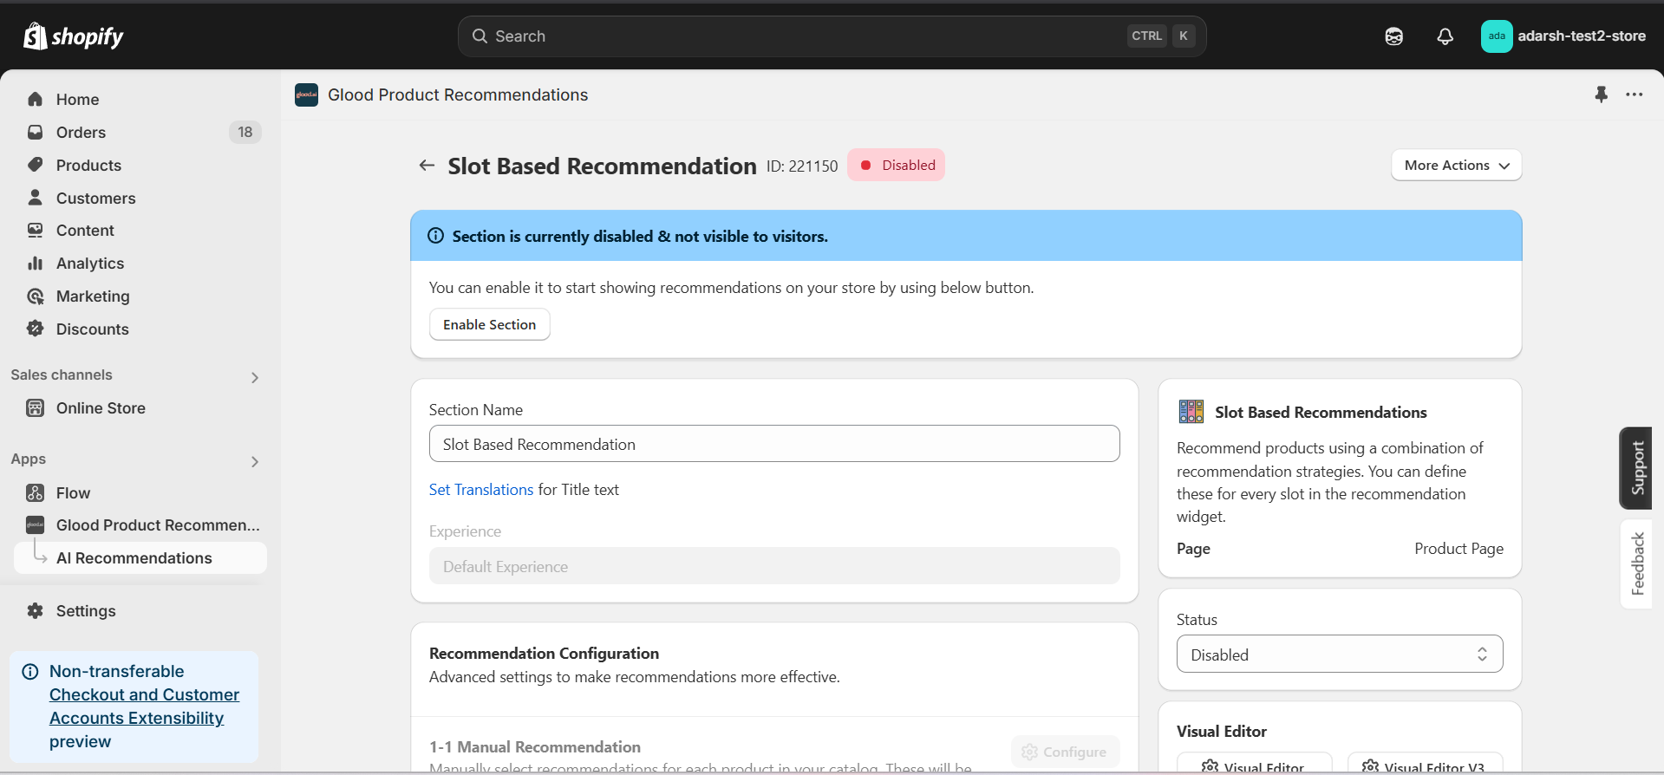
Task: Click the Glood Product Recommendations app icon
Action: (x=306, y=94)
